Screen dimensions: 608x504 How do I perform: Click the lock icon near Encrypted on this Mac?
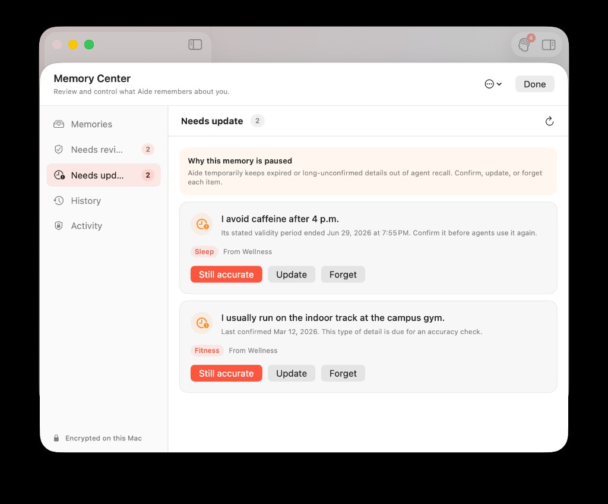[56, 438]
